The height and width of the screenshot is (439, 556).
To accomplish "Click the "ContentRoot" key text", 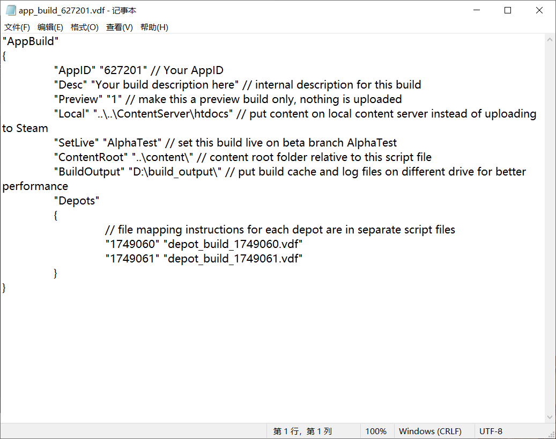I will coord(91,157).
